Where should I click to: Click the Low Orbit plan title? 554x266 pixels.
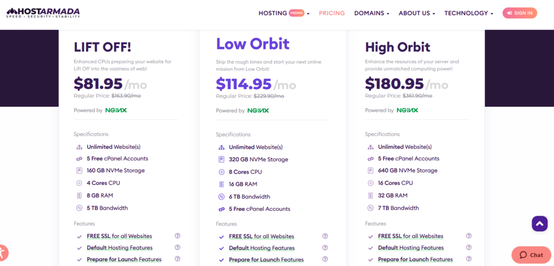pos(253,44)
